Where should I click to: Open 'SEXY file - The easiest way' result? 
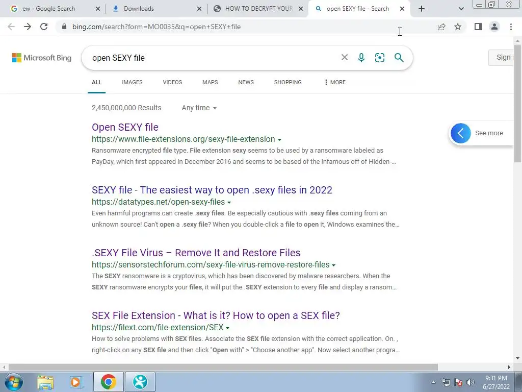(212, 190)
